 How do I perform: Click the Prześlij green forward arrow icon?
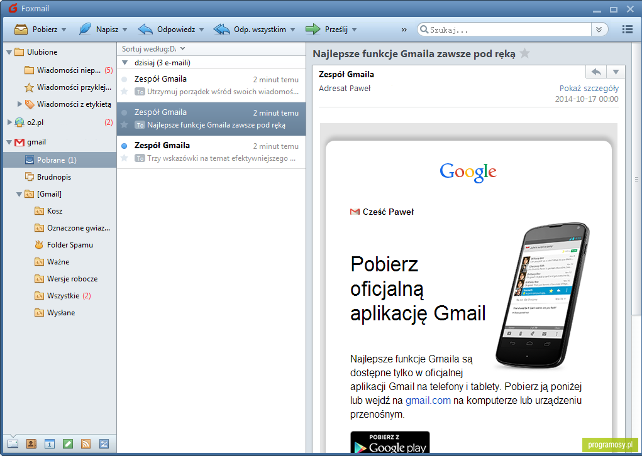point(313,29)
